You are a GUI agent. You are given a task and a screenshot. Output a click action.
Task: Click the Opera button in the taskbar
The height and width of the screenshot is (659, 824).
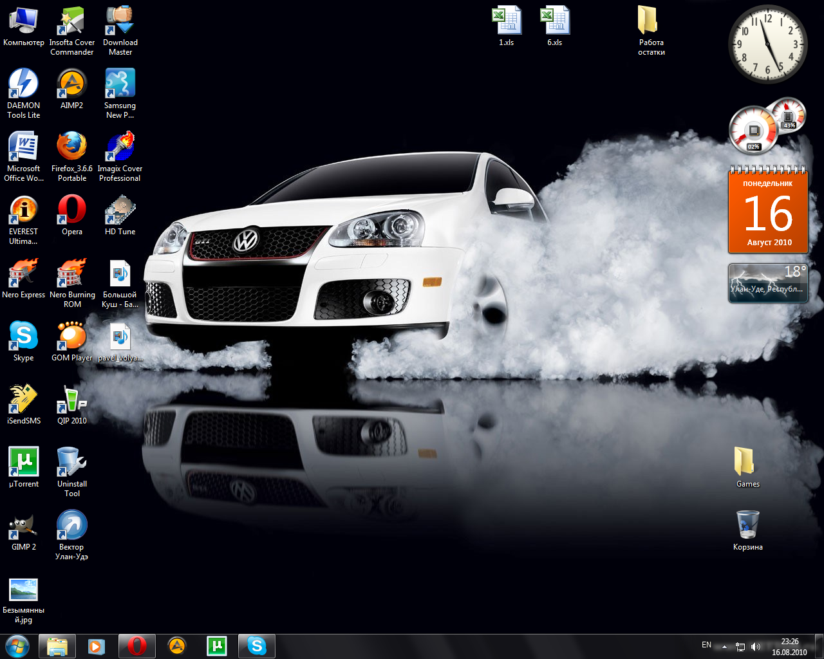click(x=136, y=646)
